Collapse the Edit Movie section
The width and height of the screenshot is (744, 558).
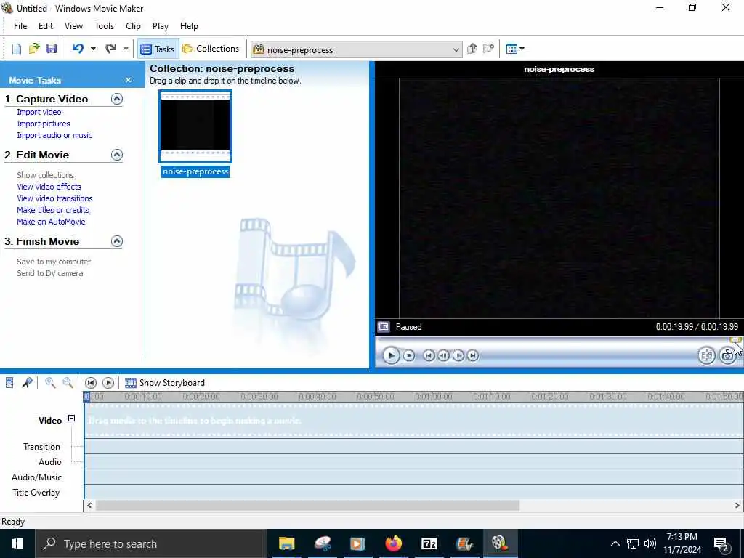117,155
